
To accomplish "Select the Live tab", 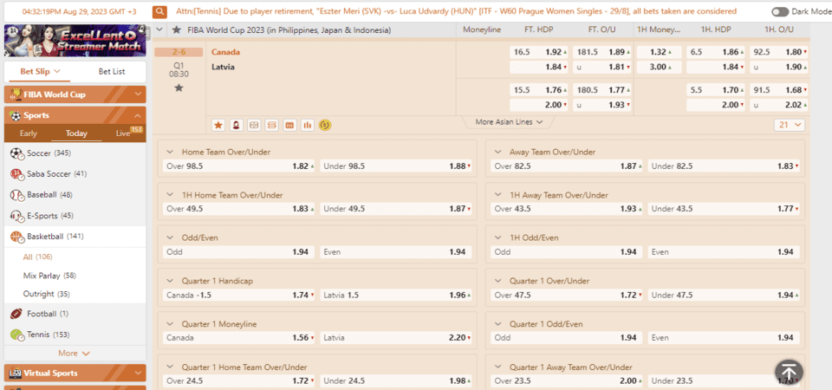I will 123,133.
